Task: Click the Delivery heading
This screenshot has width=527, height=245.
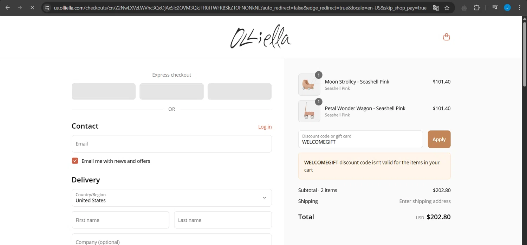Action: [86, 180]
